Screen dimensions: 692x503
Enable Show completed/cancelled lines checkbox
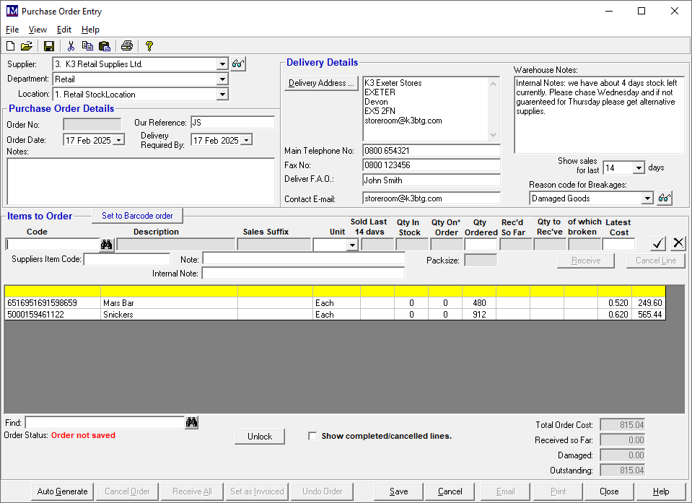312,436
